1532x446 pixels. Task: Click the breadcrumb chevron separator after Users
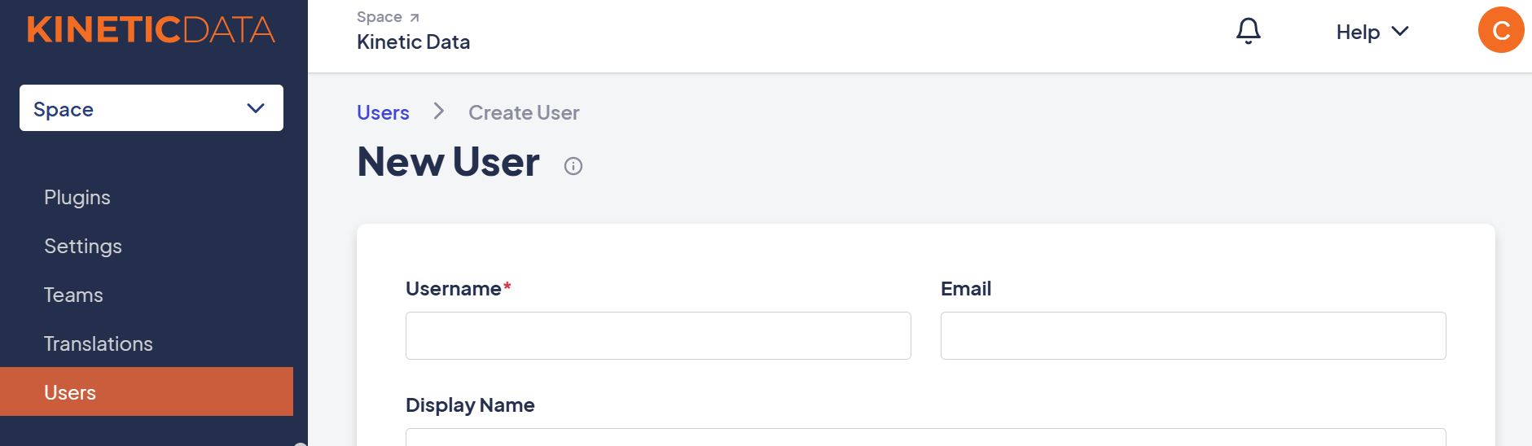[439, 111]
